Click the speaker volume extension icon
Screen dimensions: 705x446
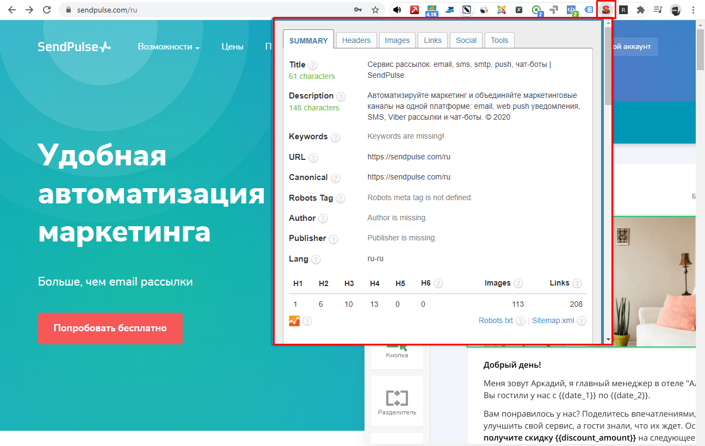click(397, 10)
